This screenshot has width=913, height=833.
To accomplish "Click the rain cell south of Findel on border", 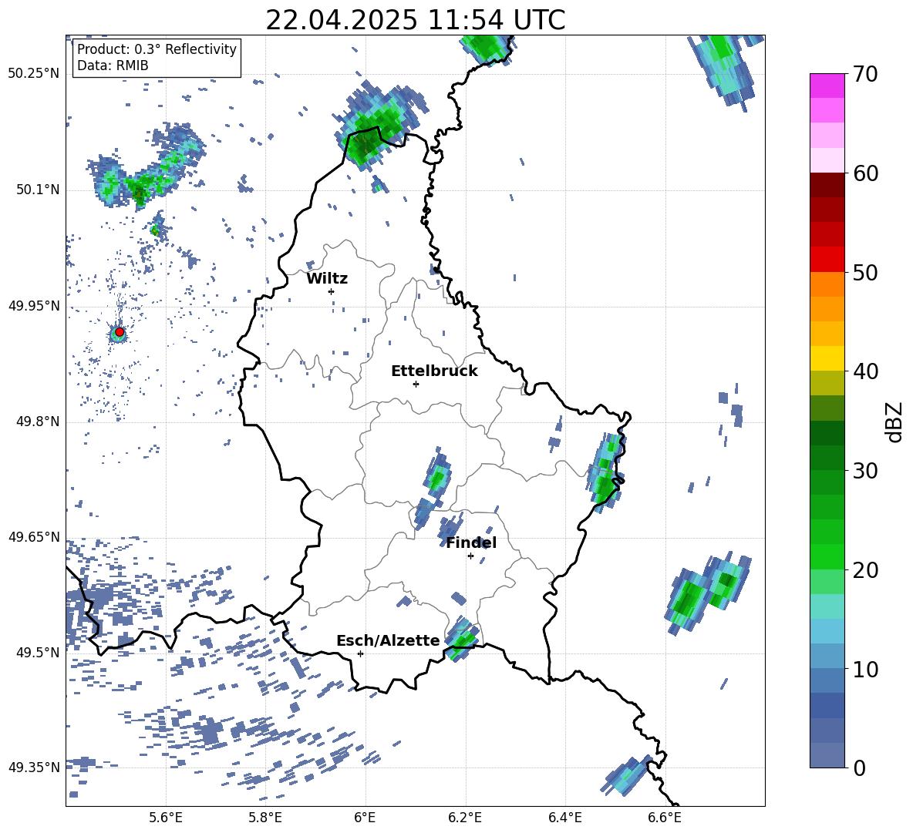I will [x=463, y=640].
